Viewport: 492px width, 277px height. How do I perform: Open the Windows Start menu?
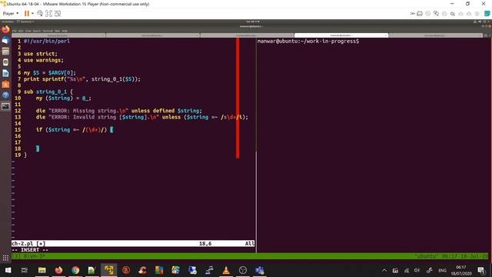[x=8, y=270]
